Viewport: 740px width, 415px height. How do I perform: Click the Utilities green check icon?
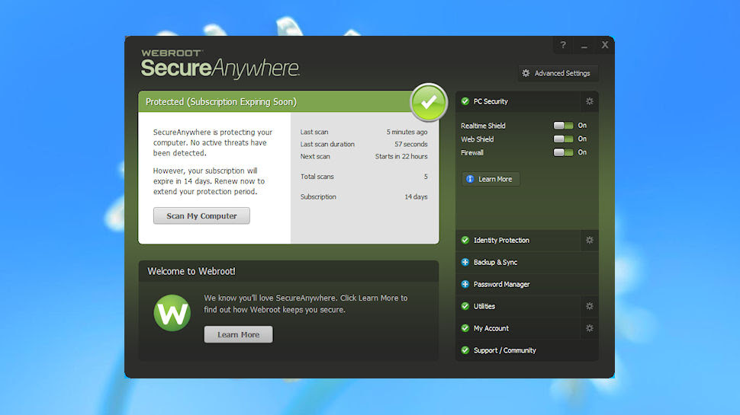coord(465,306)
